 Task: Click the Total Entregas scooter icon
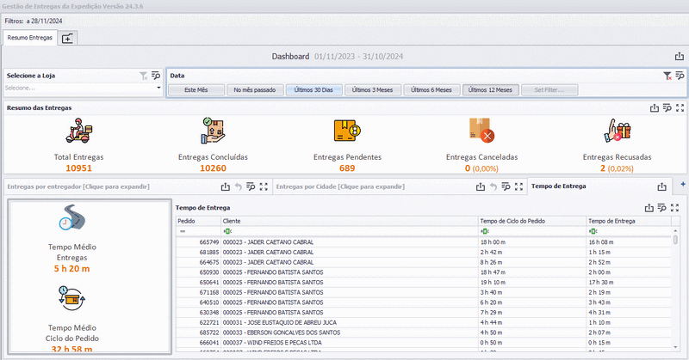pos(79,131)
